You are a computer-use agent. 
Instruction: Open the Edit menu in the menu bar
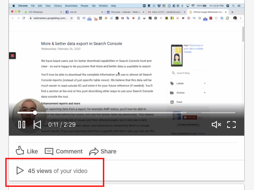(x=40, y=6)
